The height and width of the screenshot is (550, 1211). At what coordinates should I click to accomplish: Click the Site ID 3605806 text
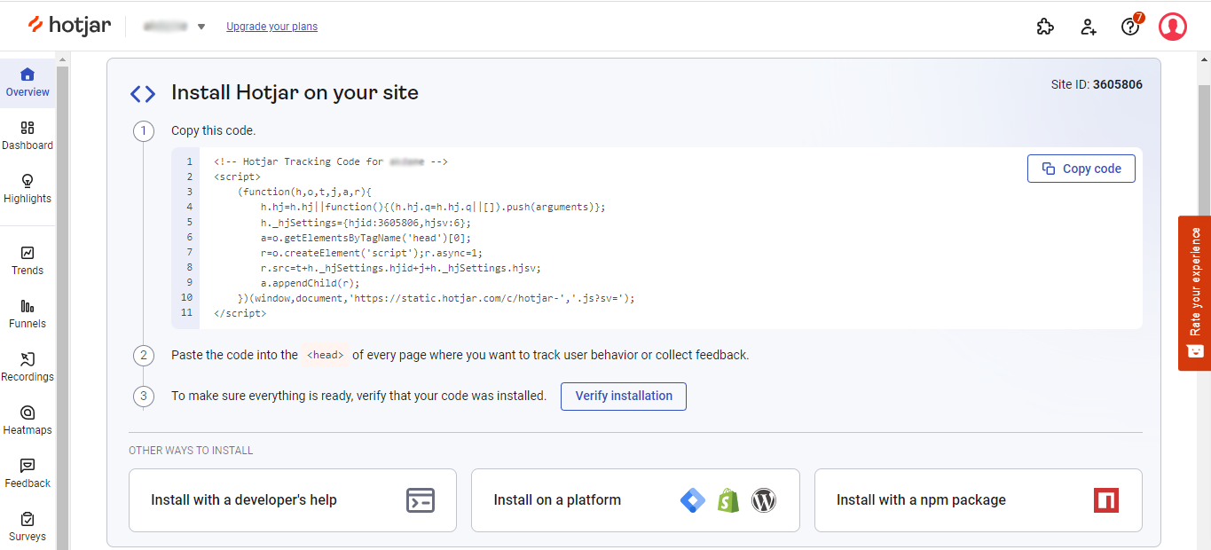(1097, 85)
